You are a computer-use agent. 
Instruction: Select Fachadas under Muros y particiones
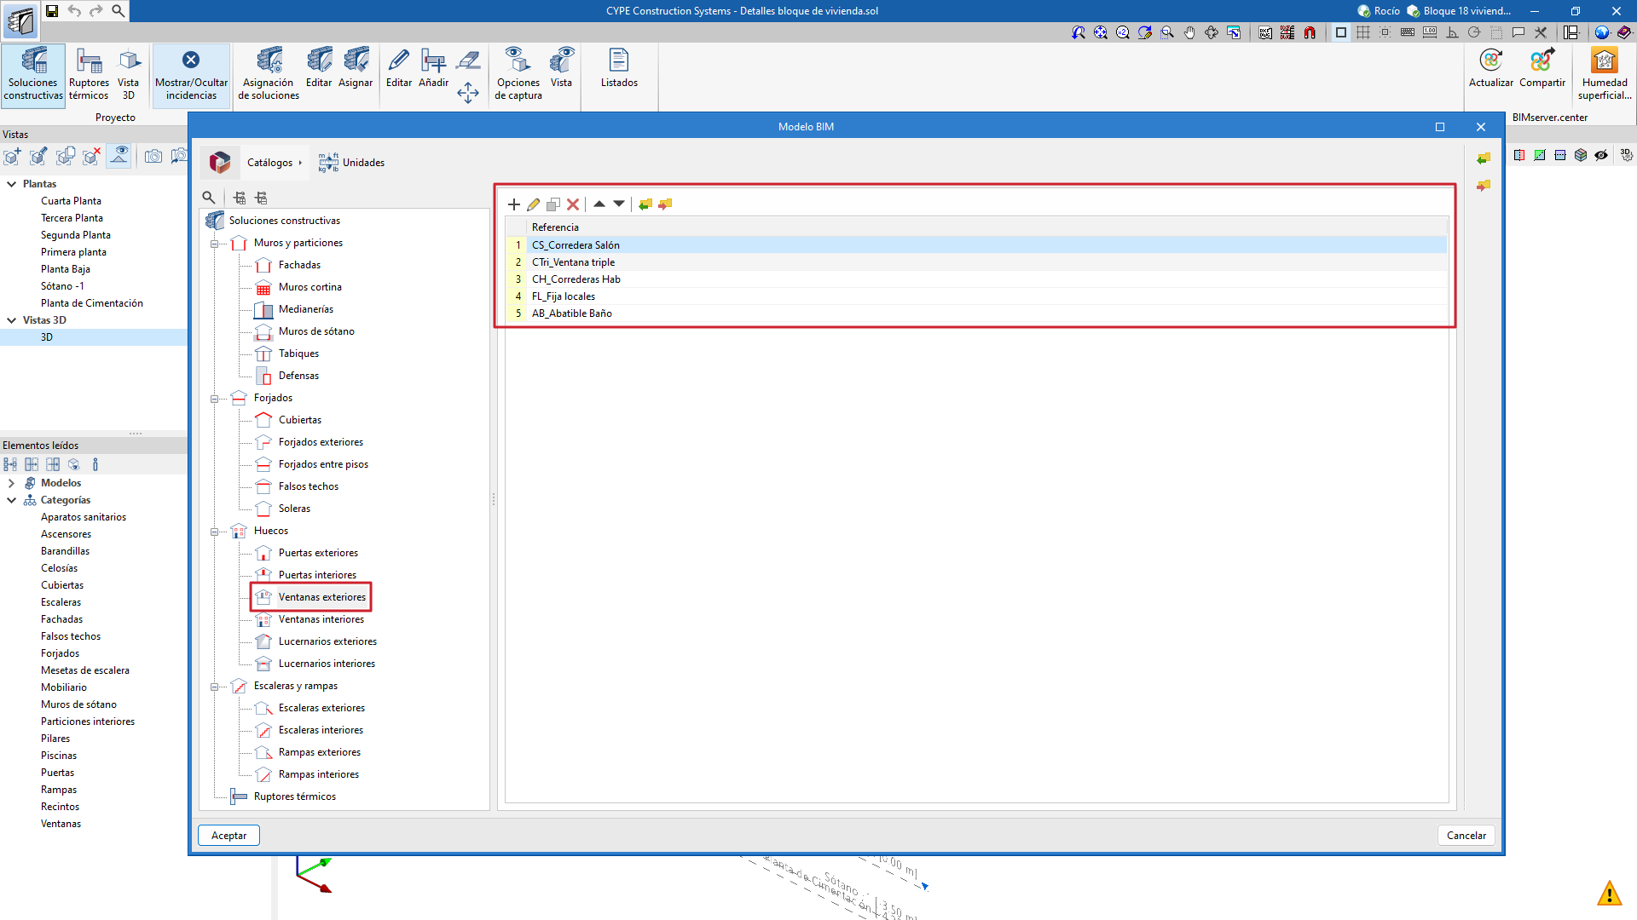tap(299, 265)
